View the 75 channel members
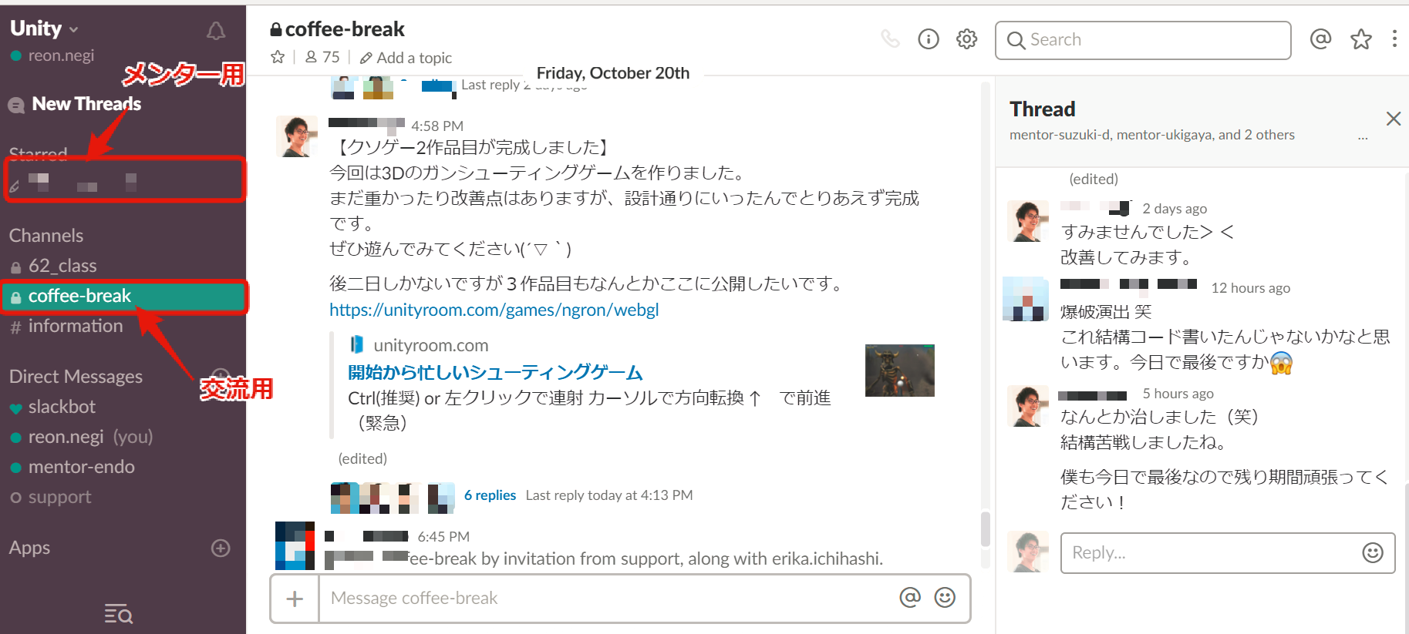1409x634 pixels. (x=322, y=57)
